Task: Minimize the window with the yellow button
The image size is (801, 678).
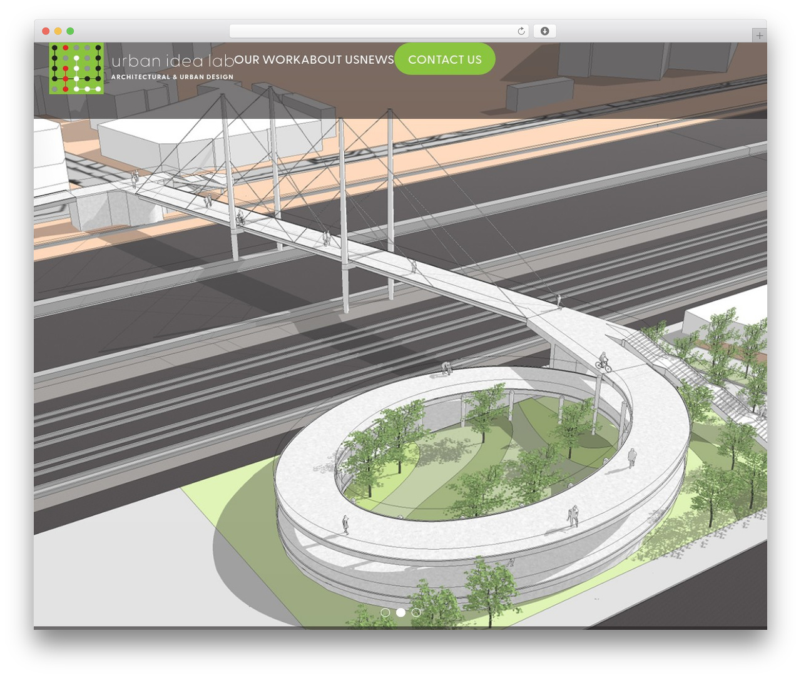Action: [58, 31]
